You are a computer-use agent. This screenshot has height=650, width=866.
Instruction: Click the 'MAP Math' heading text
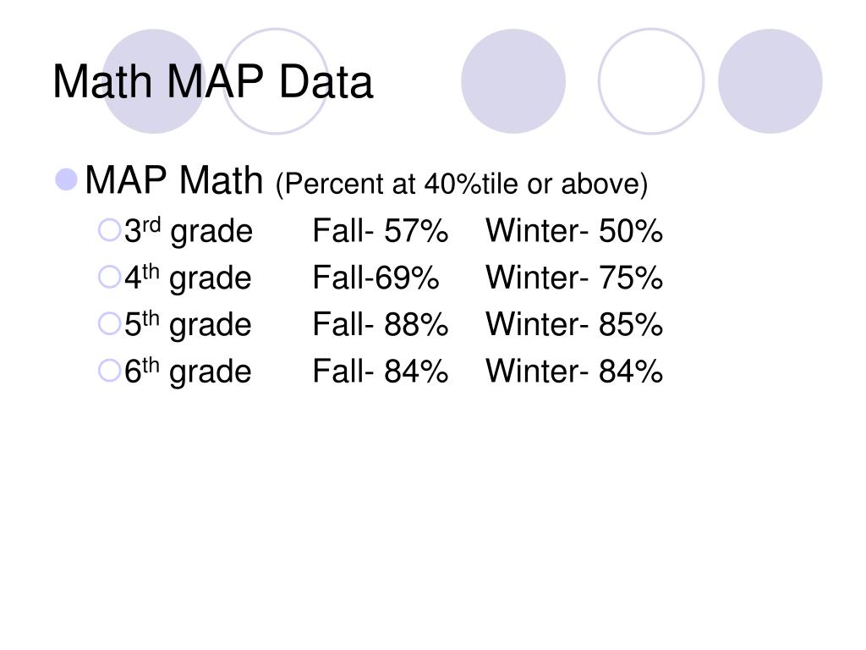(x=174, y=180)
